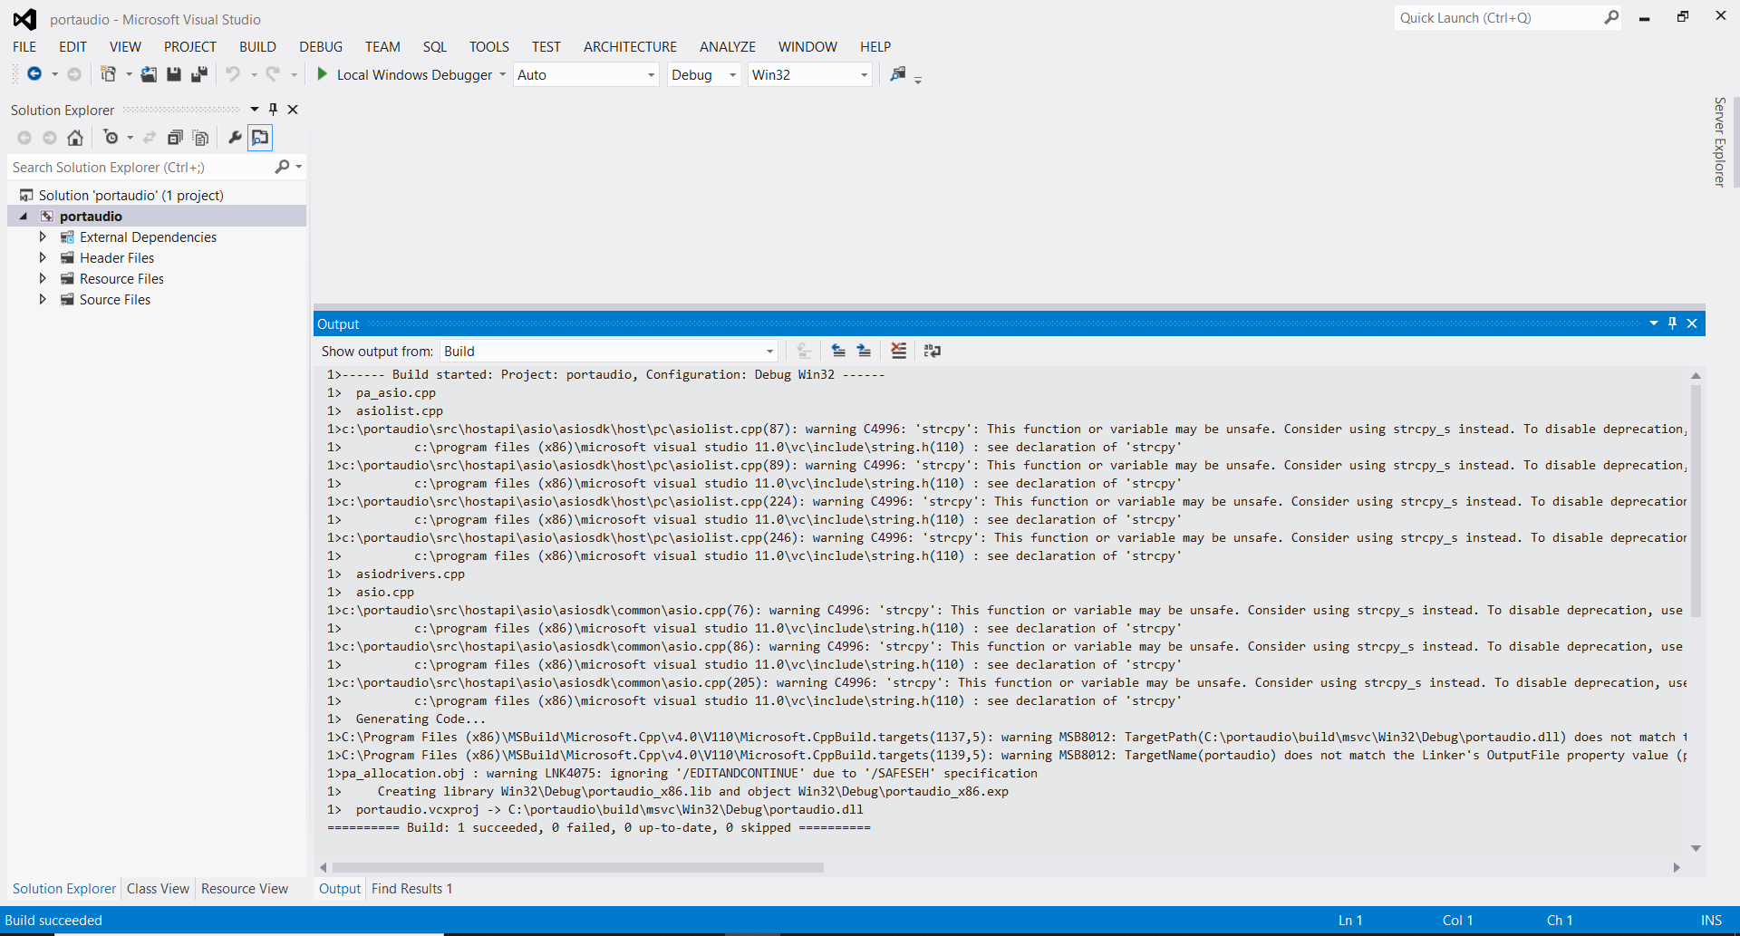This screenshot has width=1740, height=936.
Task: Select the bottom Output tab
Action: (x=340, y=889)
